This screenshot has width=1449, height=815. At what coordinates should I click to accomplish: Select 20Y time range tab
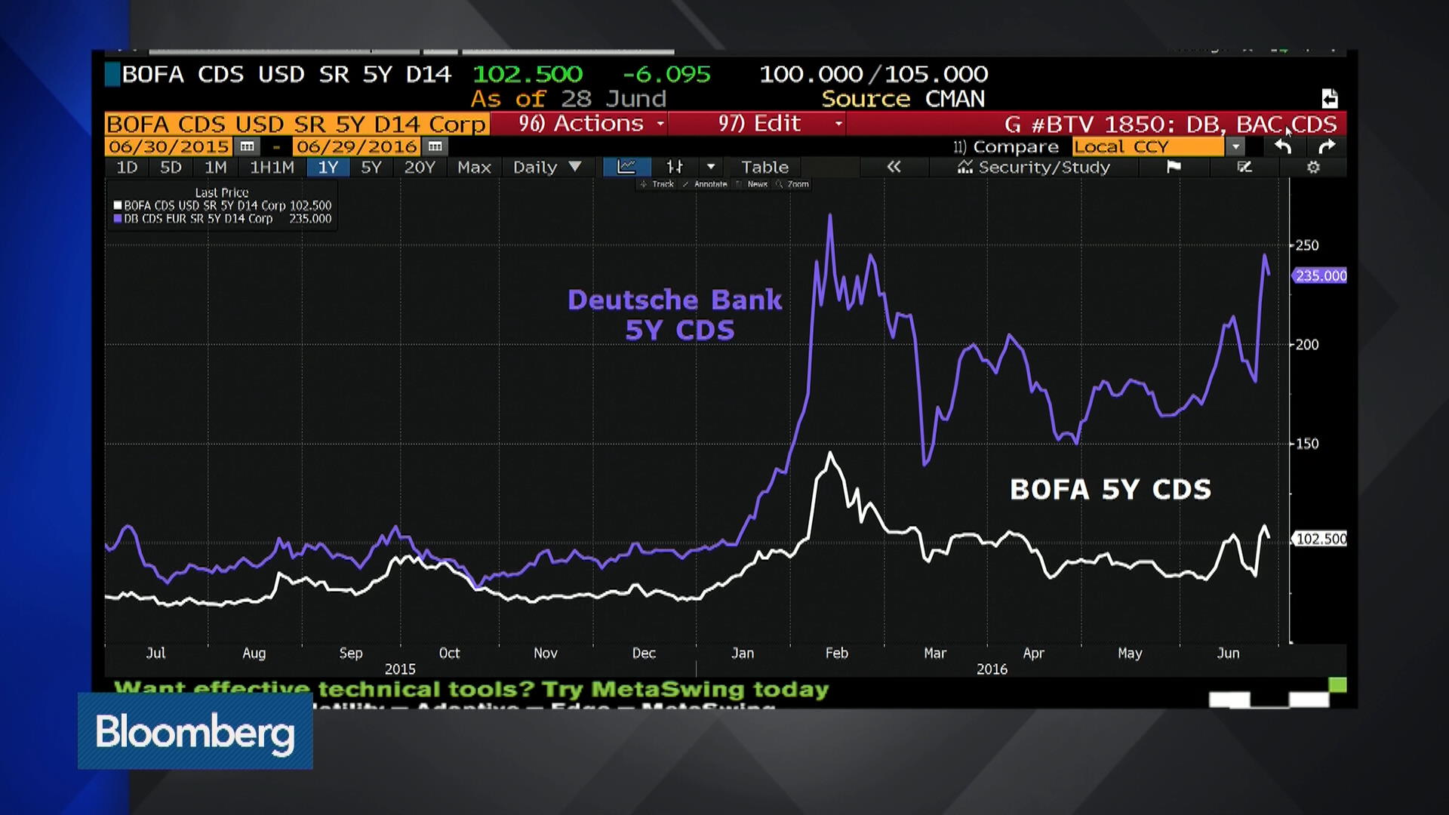pyautogui.click(x=420, y=167)
